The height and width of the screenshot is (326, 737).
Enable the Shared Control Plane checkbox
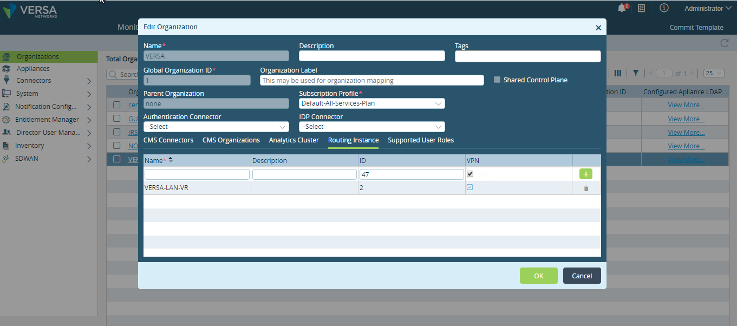click(497, 80)
